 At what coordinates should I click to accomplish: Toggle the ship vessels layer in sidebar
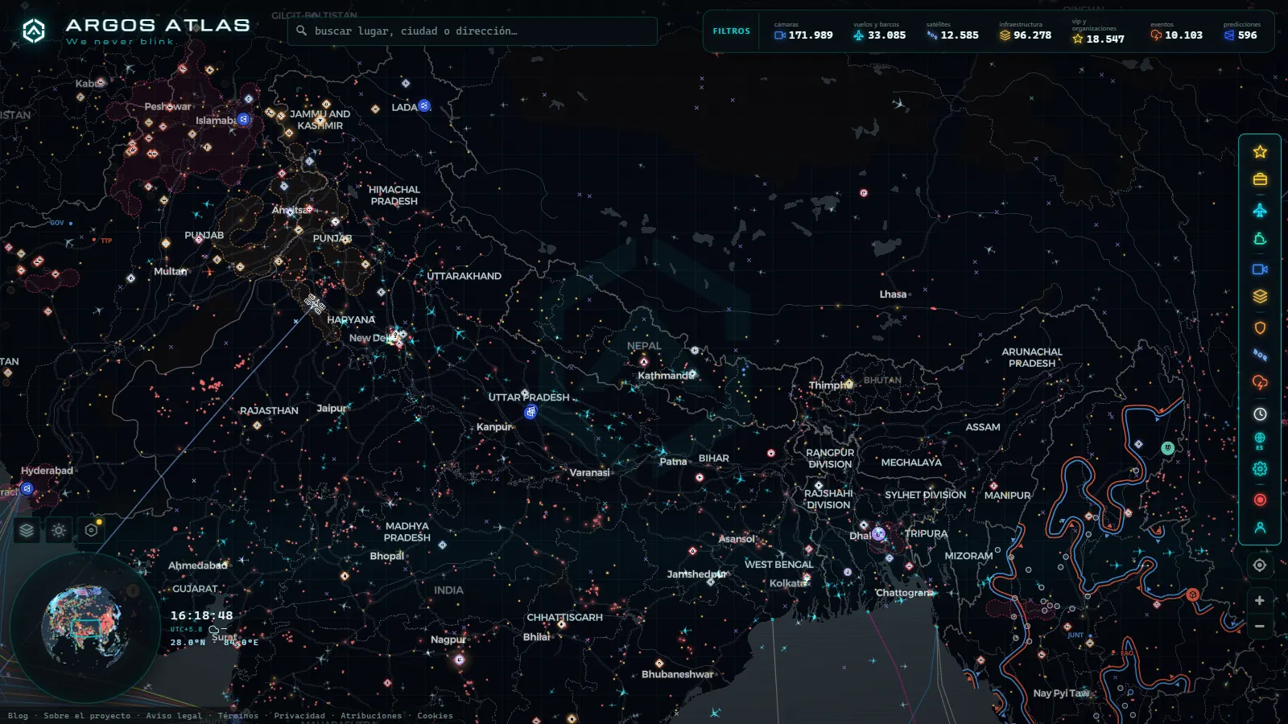[1260, 239]
